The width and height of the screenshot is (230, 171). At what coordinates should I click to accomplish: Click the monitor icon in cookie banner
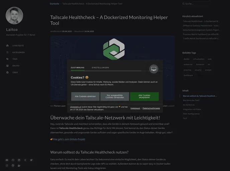pos(154,69)
